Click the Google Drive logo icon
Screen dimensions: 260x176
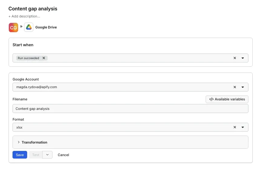click(x=29, y=27)
